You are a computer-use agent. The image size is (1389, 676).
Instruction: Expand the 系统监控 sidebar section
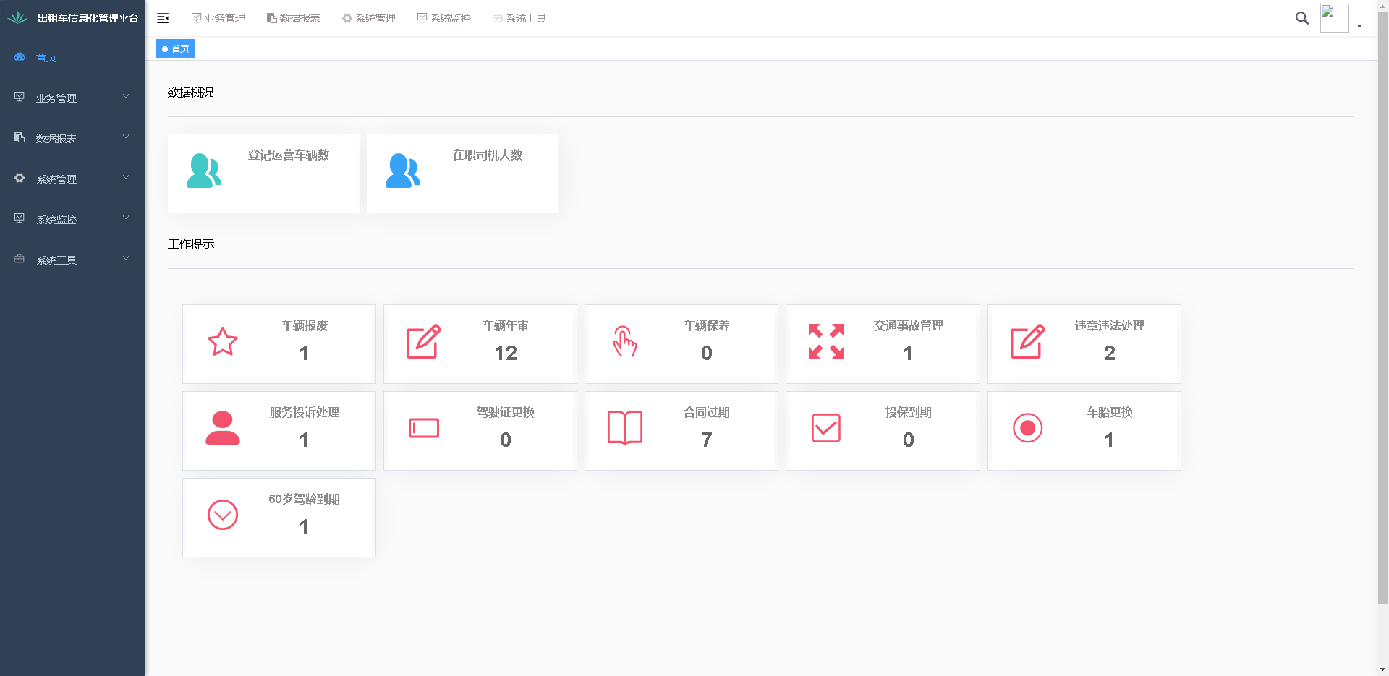(72, 219)
